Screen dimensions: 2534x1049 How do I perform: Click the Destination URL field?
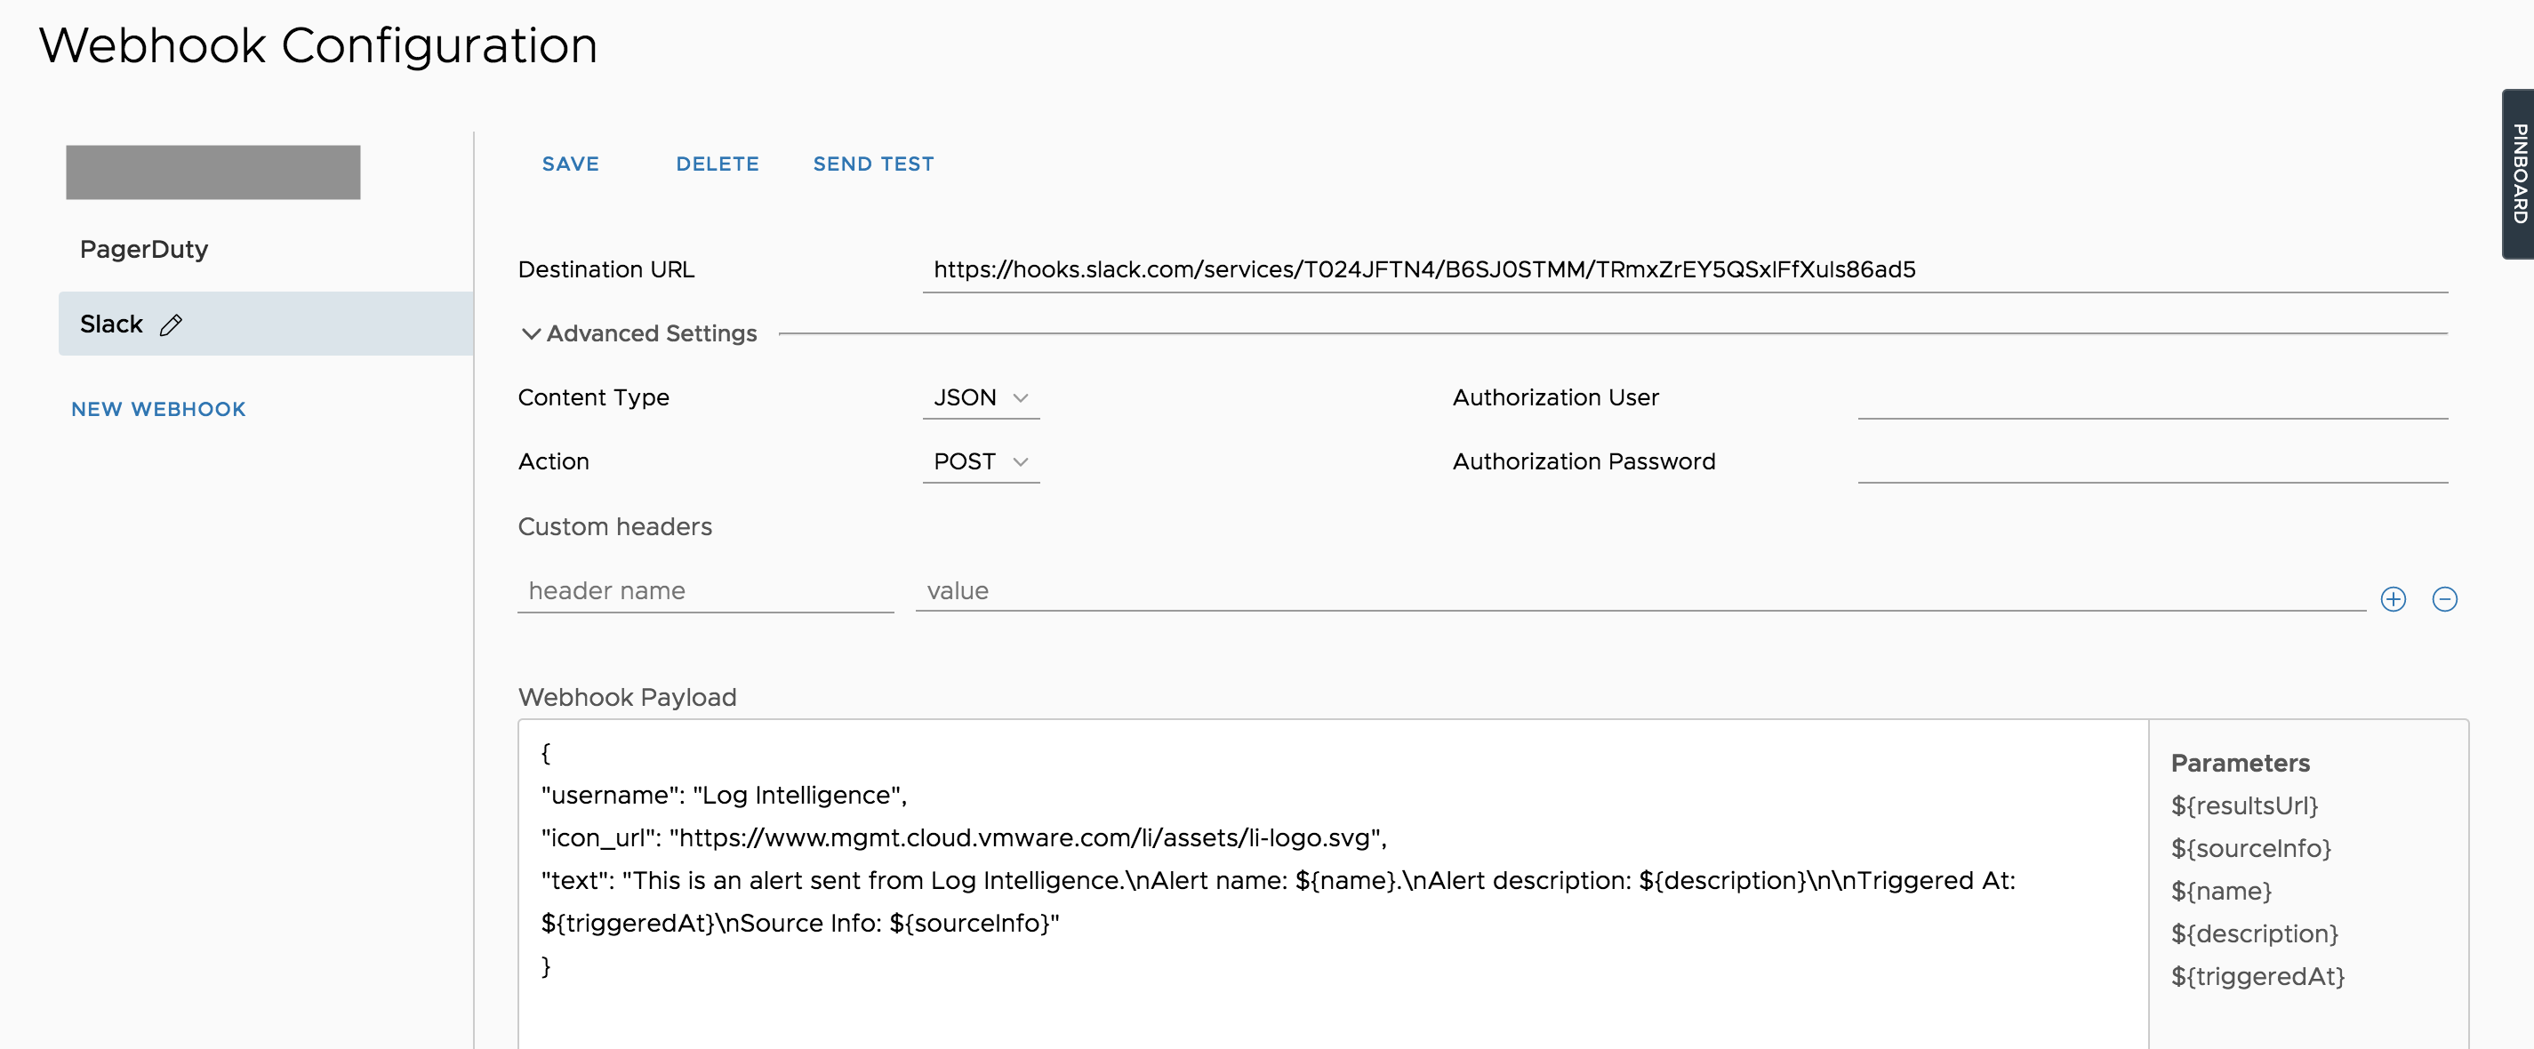coord(1682,269)
